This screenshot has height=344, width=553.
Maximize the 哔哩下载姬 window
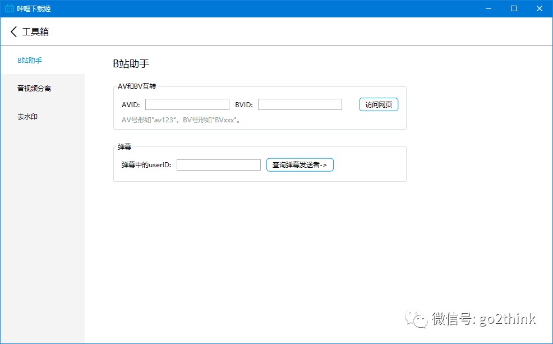pos(514,8)
